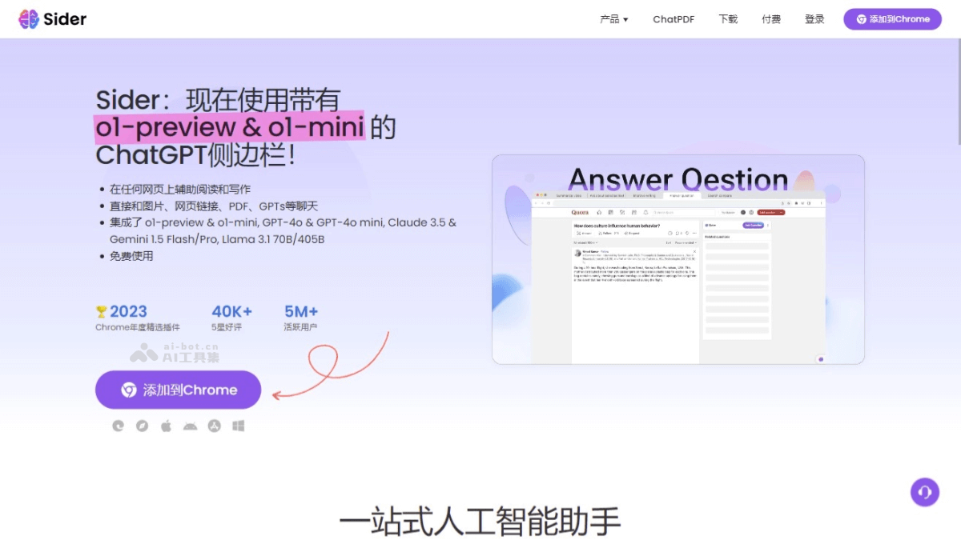Open the purple support headset icon
This screenshot has width=961, height=540.
925,493
